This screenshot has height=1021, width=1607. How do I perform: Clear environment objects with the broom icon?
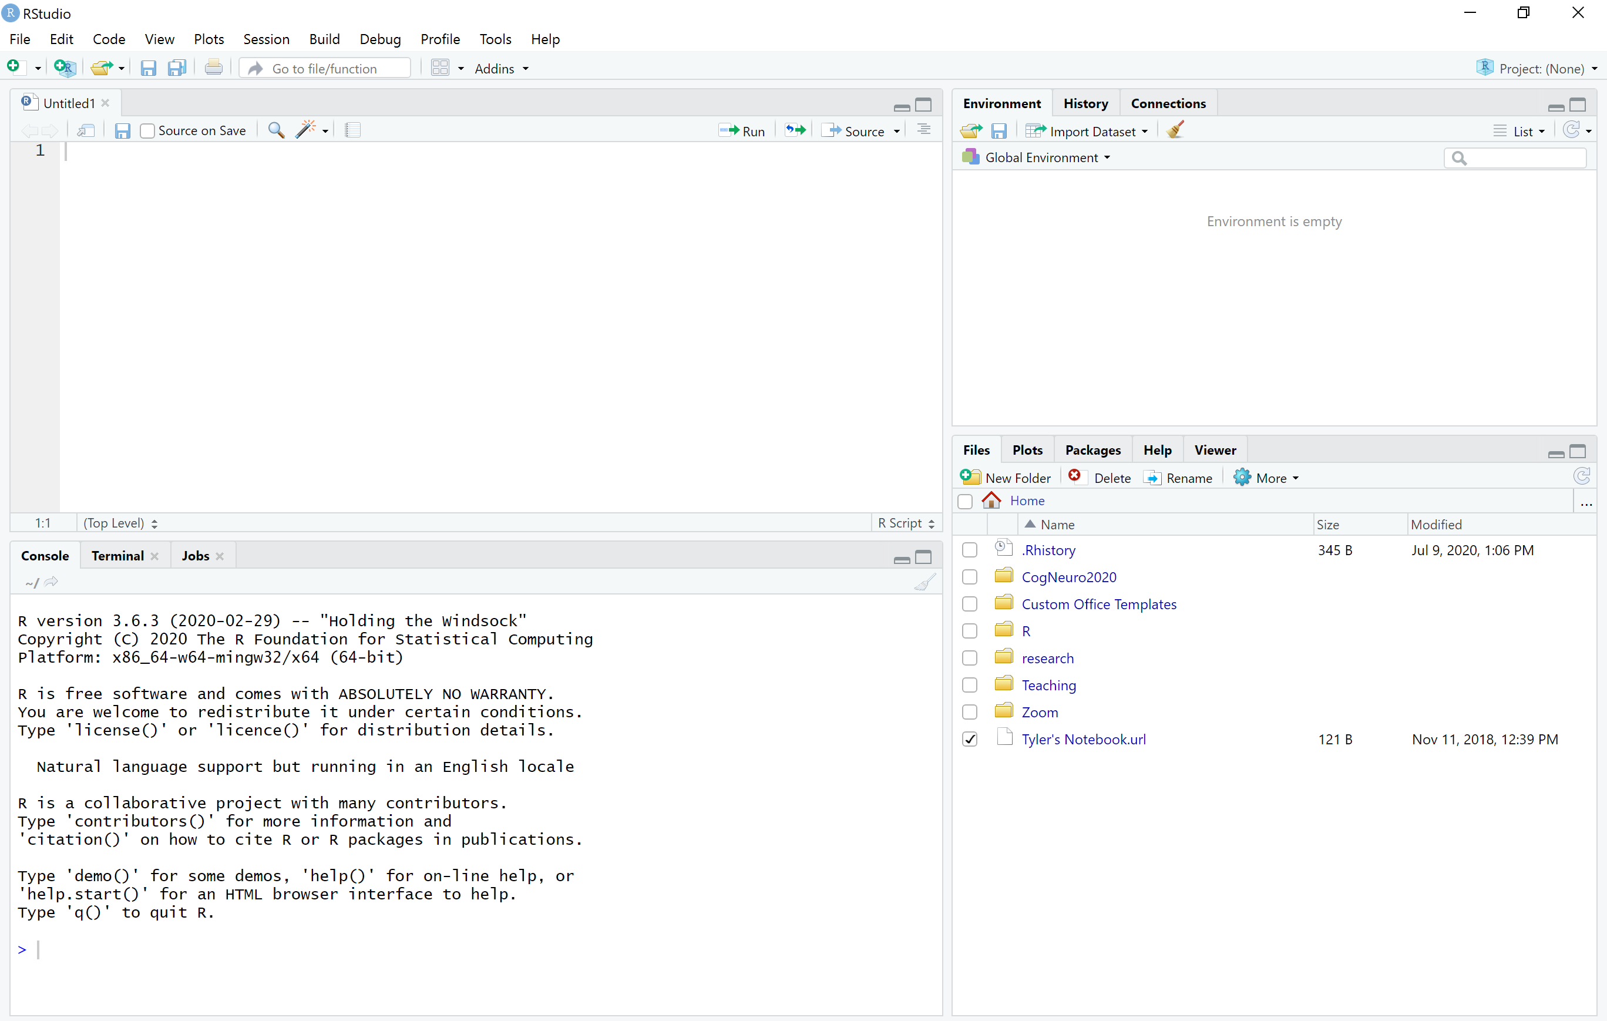[x=1176, y=130]
